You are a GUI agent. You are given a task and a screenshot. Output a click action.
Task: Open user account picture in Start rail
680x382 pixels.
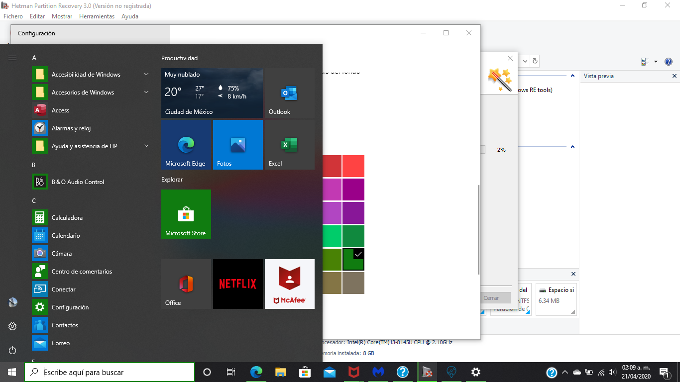coord(12,302)
